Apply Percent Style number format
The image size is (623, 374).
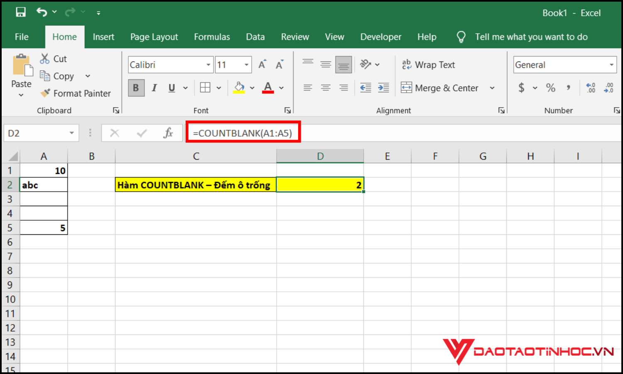click(550, 88)
